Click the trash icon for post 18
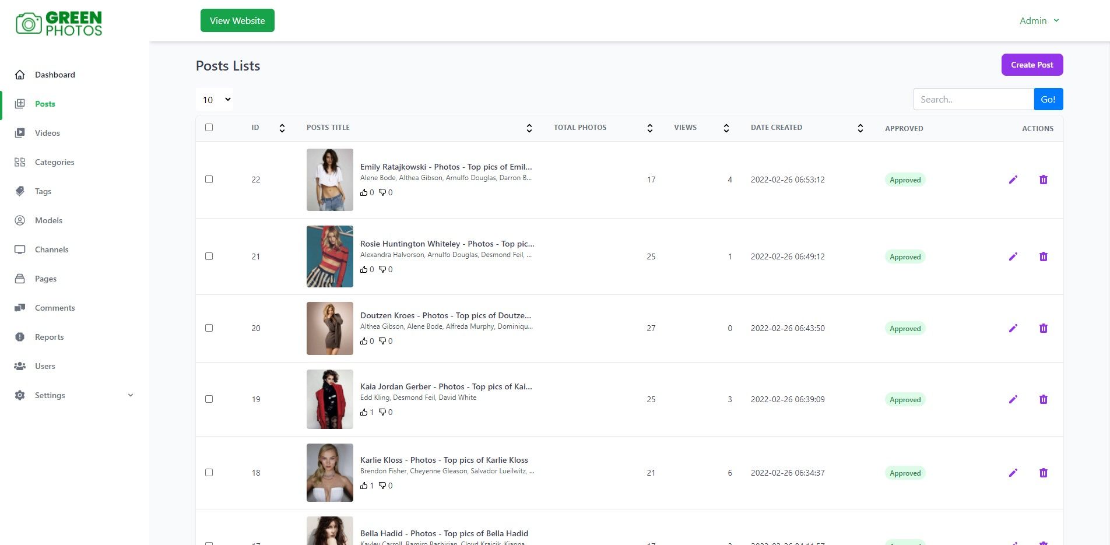Screen dimensions: 1110x545 [x=1043, y=473]
